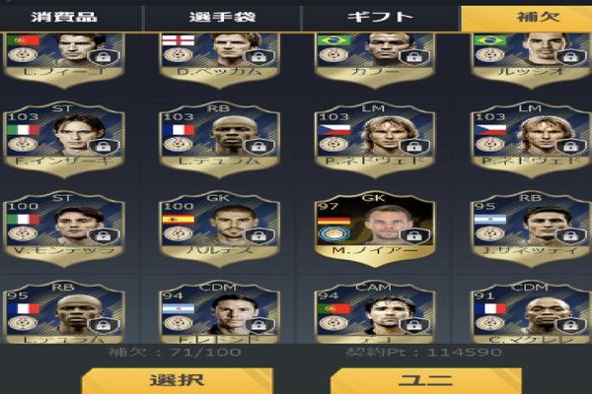Viewport: 592px width, 394px height.
Task: Tap the ユニ button
Action: (426, 381)
